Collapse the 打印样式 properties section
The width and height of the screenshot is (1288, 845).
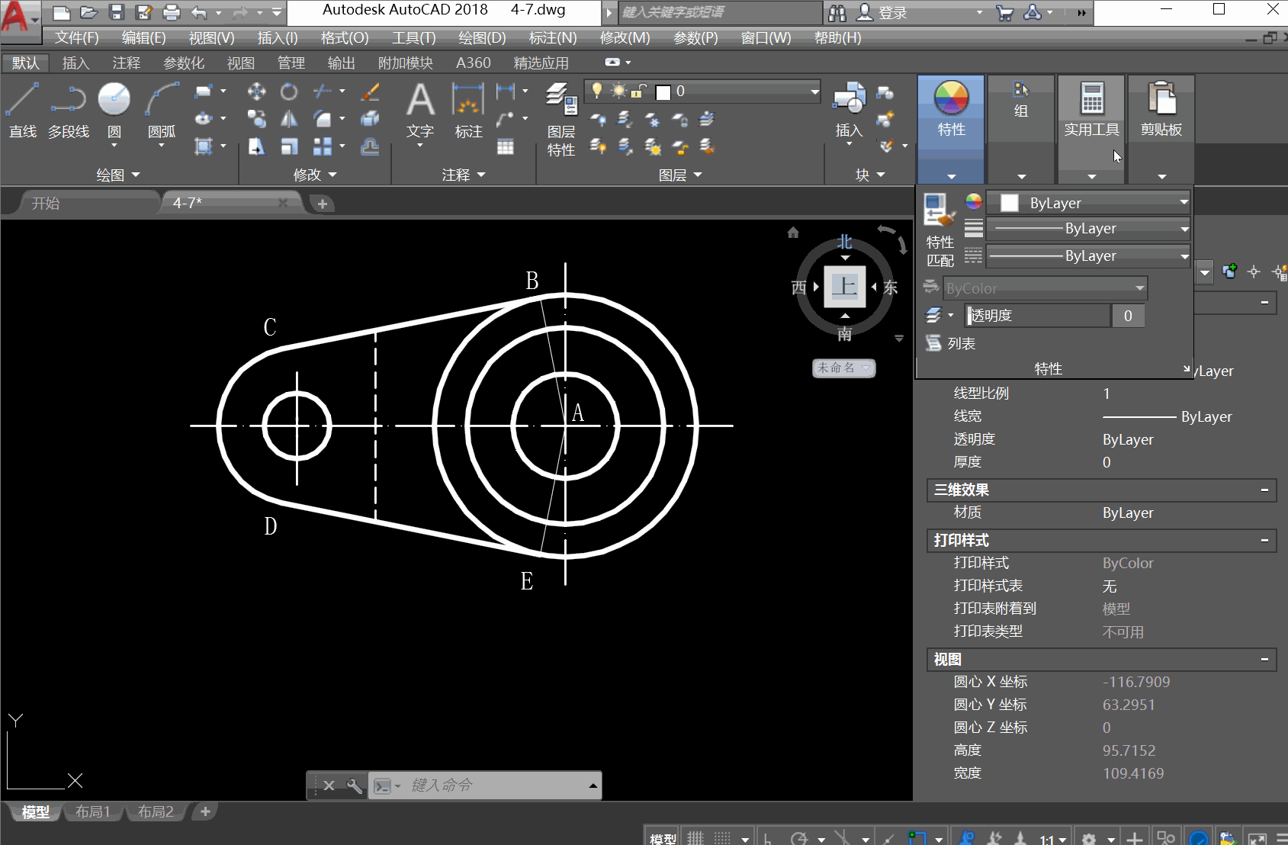(x=1264, y=540)
